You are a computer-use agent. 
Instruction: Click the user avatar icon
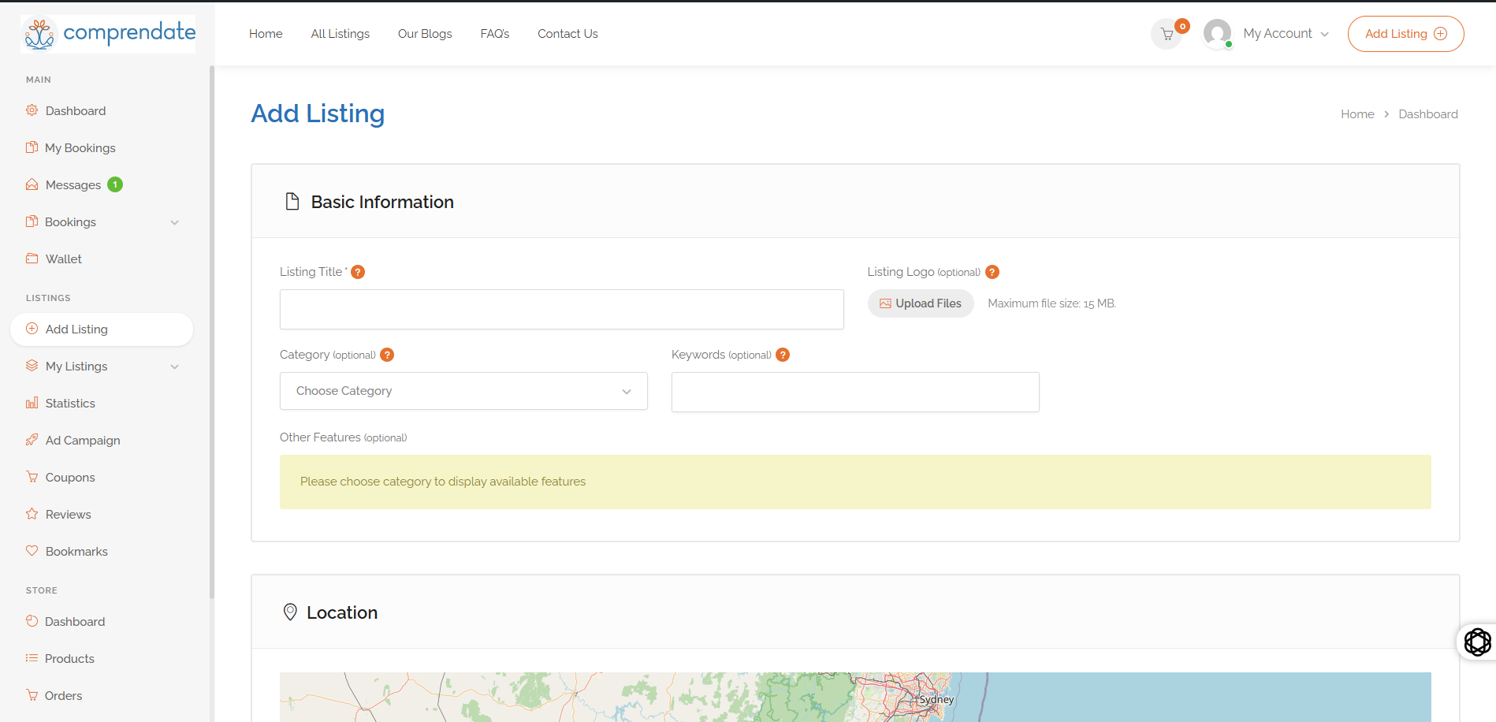pyautogui.click(x=1217, y=34)
